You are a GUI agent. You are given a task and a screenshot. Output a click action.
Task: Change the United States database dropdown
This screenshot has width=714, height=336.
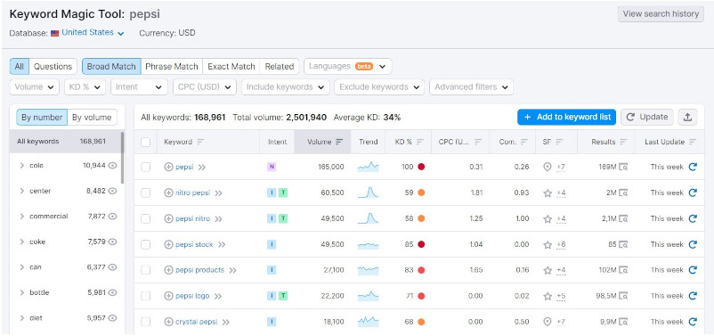(x=93, y=33)
